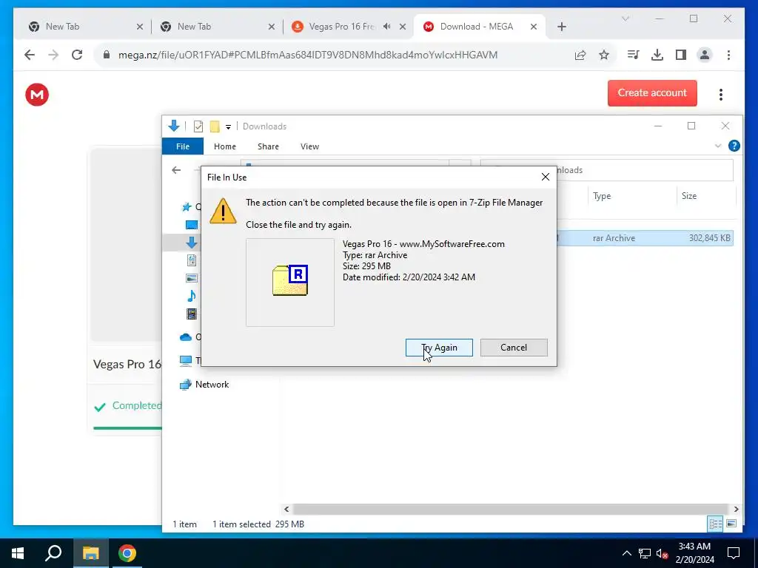Switch to large icons view
The height and width of the screenshot is (568, 758).
click(x=731, y=524)
